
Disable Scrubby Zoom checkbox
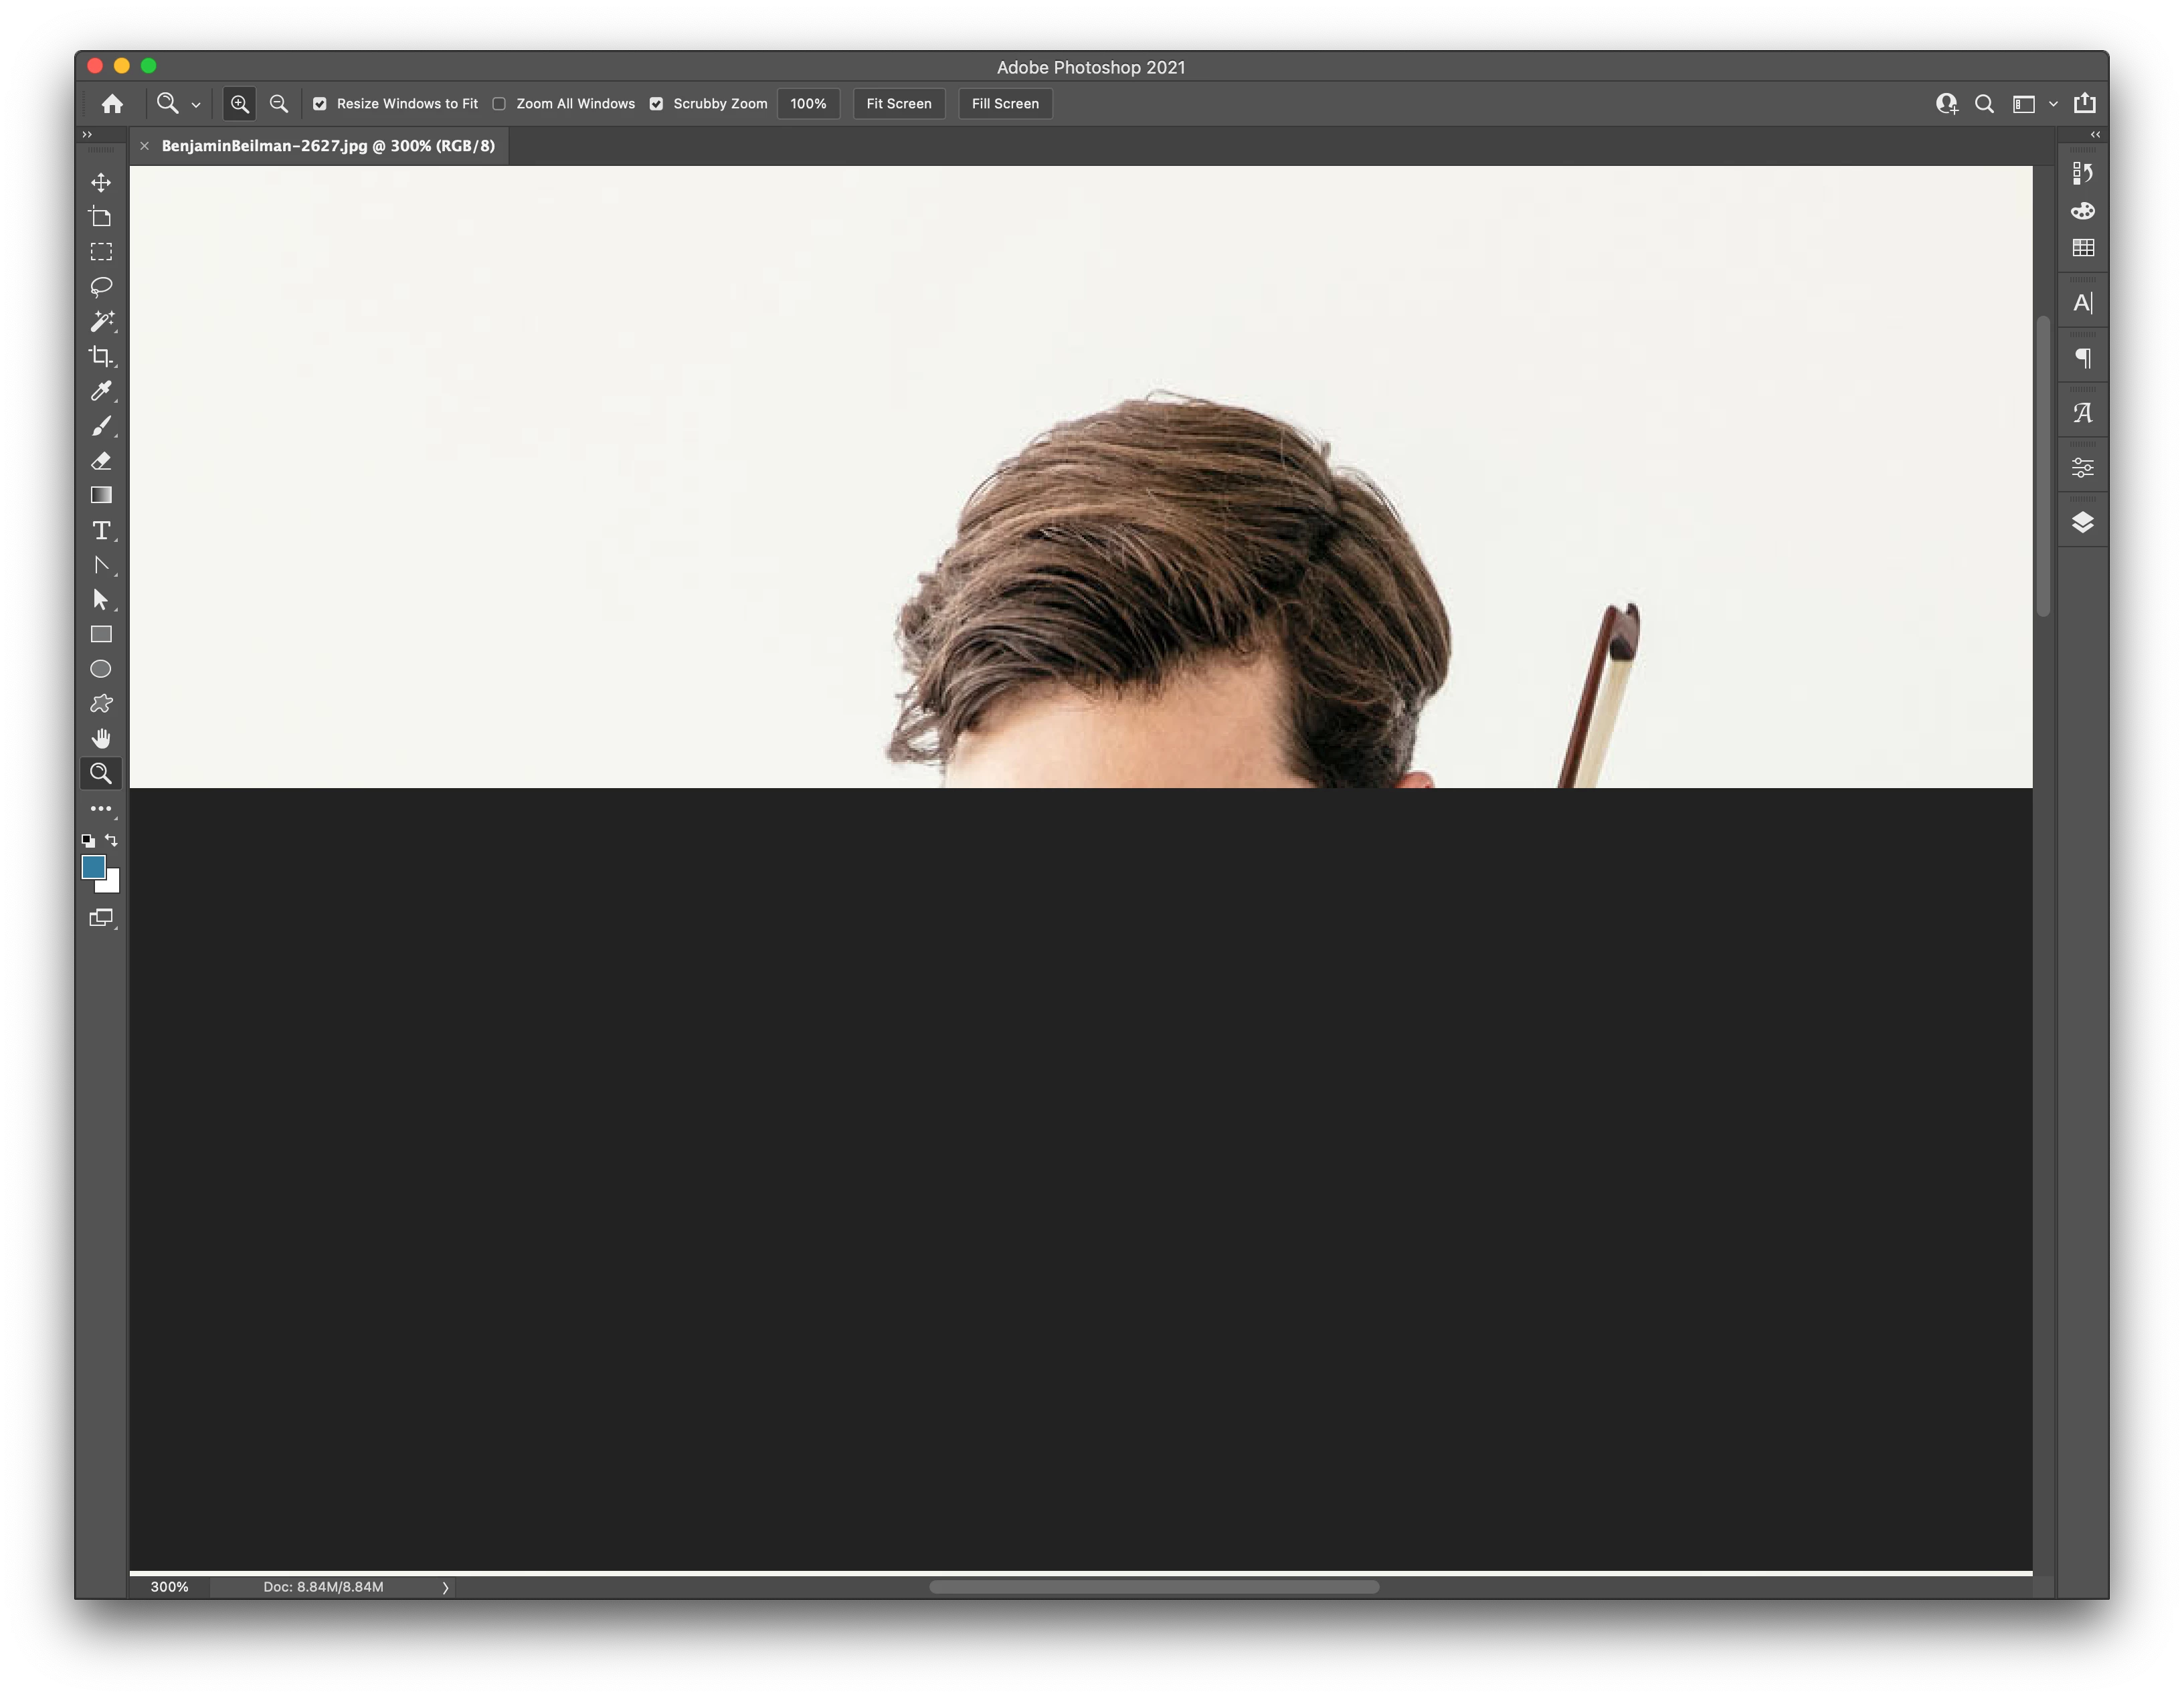pos(656,104)
